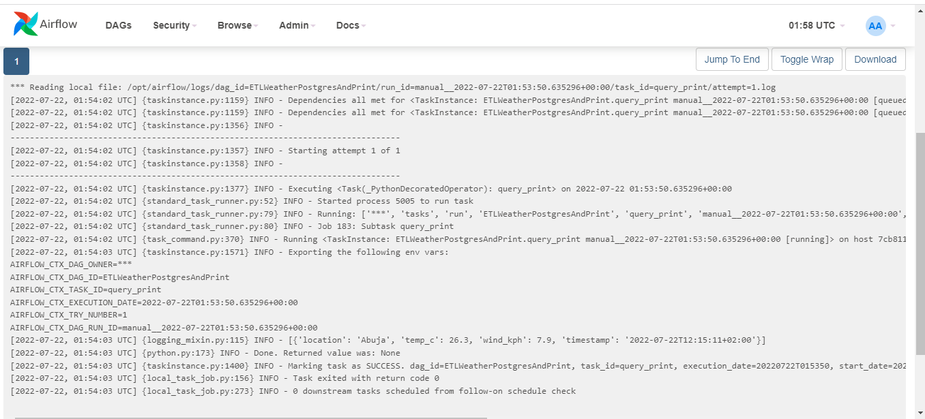This screenshot has width=925, height=419.
Task: Go to the DAGs page
Action: pos(118,25)
